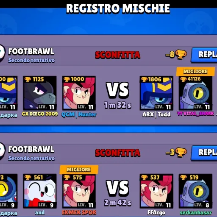Click the first Sconfitta result label
Viewport: 217px width, 217px height.
(118, 55)
